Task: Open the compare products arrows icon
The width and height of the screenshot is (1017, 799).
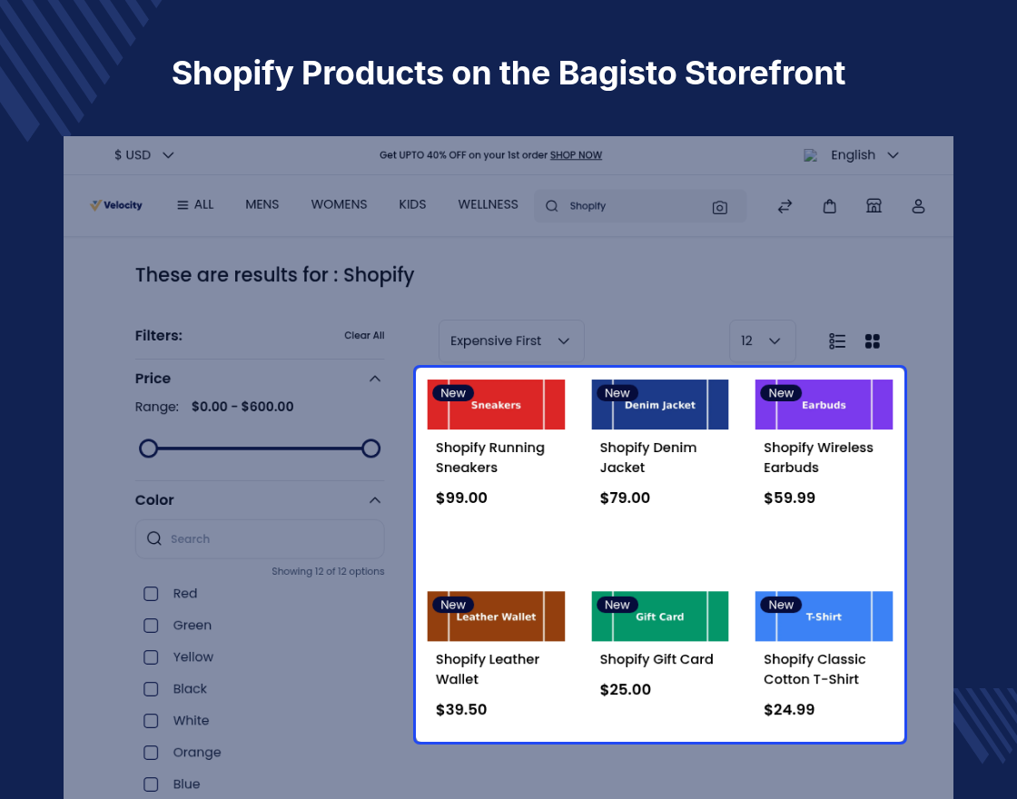Action: point(785,206)
